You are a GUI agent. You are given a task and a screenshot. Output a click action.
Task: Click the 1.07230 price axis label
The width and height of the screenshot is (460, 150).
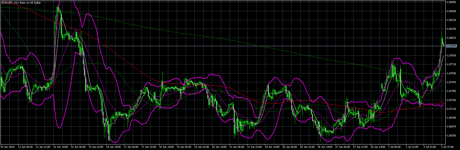(452, 100)
